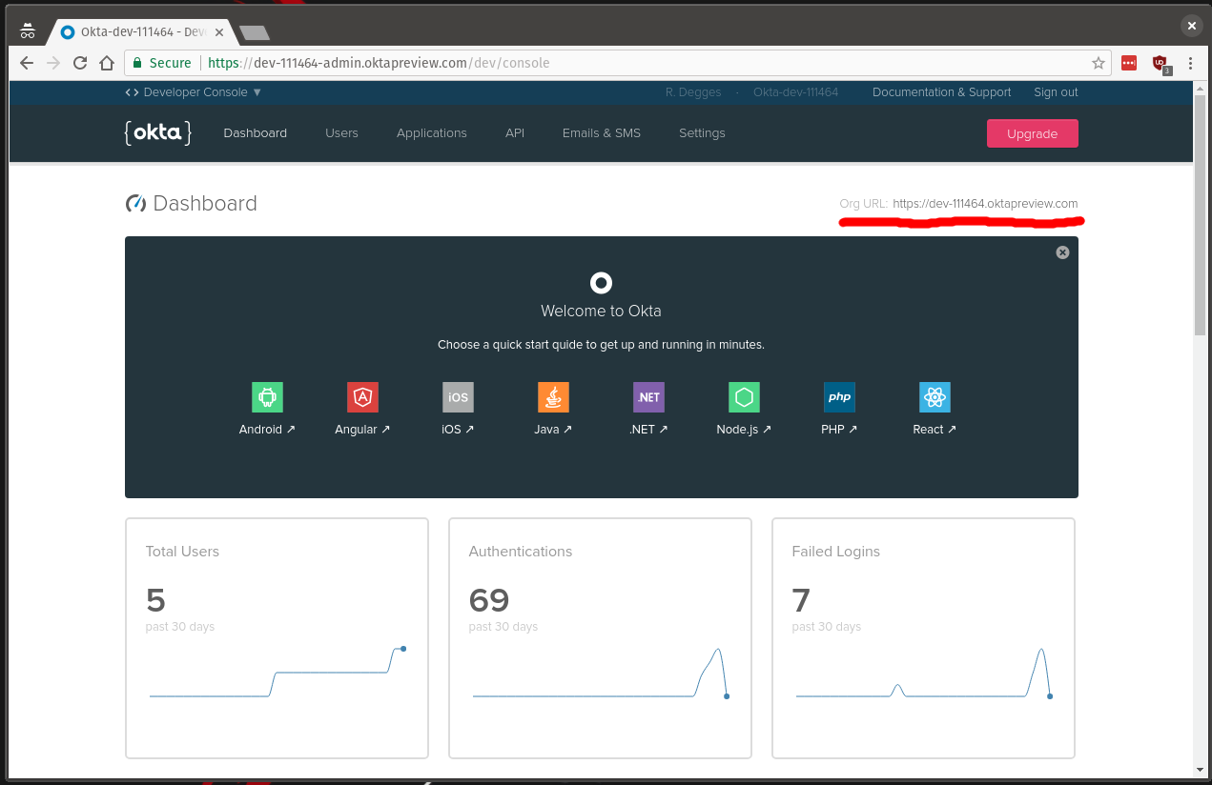Open the API navigation item
The image size is (1212, 785).
point(515,133)
